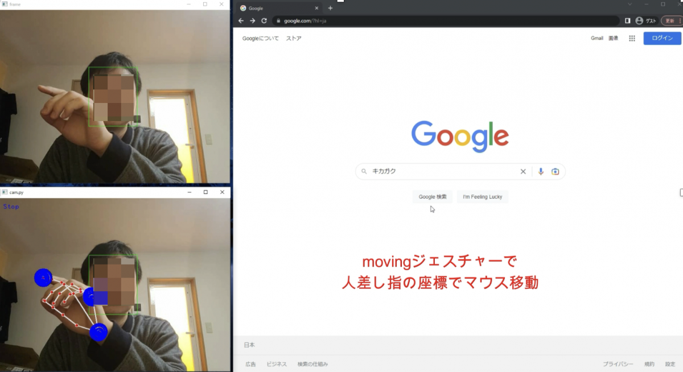Viewport: 683px width, 372px height.
Task: Open a new Chrome tab
Action: pos(330,8)
